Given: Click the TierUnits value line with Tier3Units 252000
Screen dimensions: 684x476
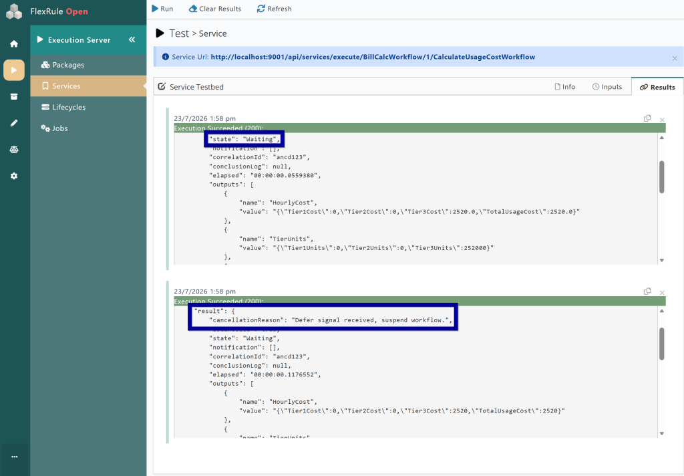Looking at the screenshot, I should (366, 248).
